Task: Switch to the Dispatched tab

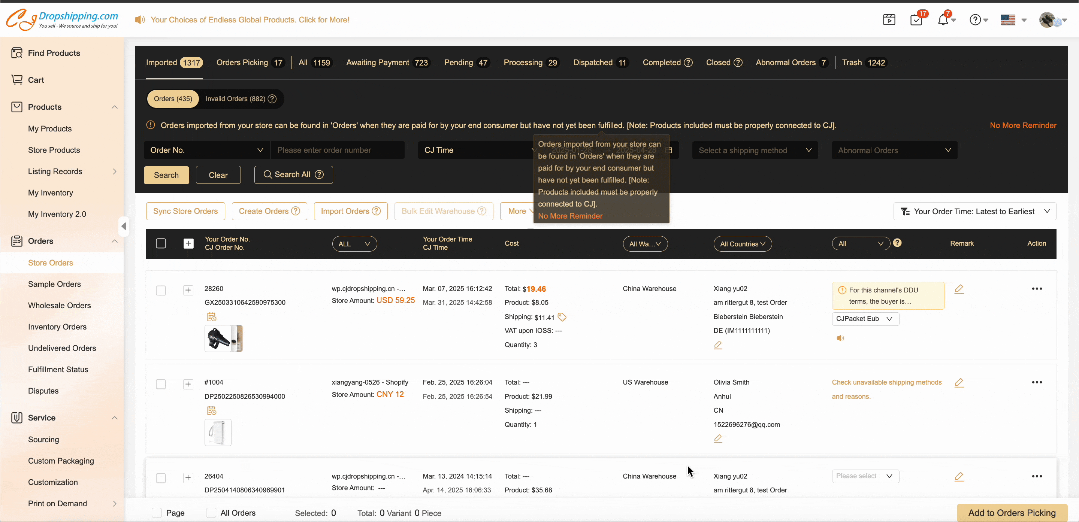Action: (x=601, y=63)
